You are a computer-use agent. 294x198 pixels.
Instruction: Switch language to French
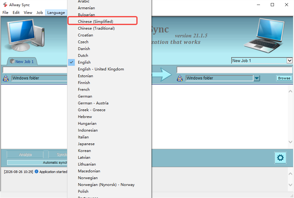pos(109,90)
